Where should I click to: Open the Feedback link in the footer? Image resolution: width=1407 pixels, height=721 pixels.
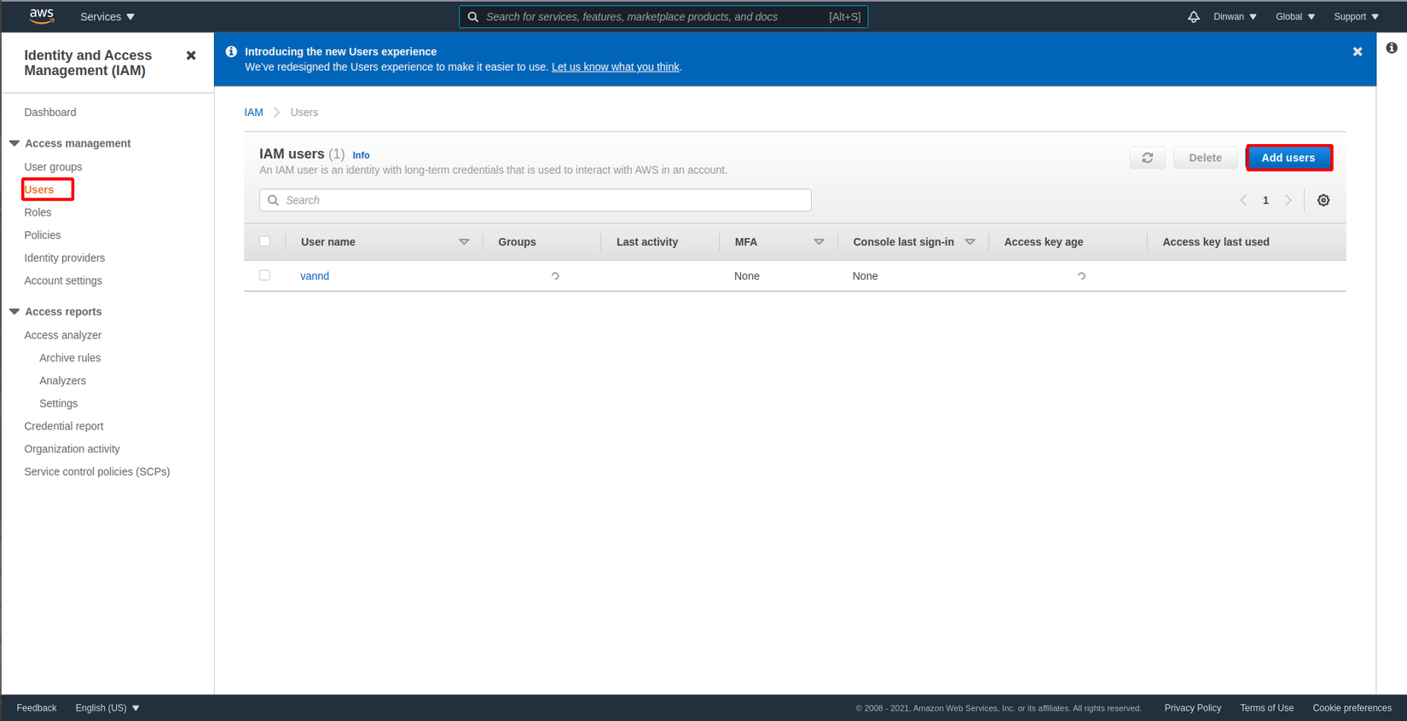point(37,708)
